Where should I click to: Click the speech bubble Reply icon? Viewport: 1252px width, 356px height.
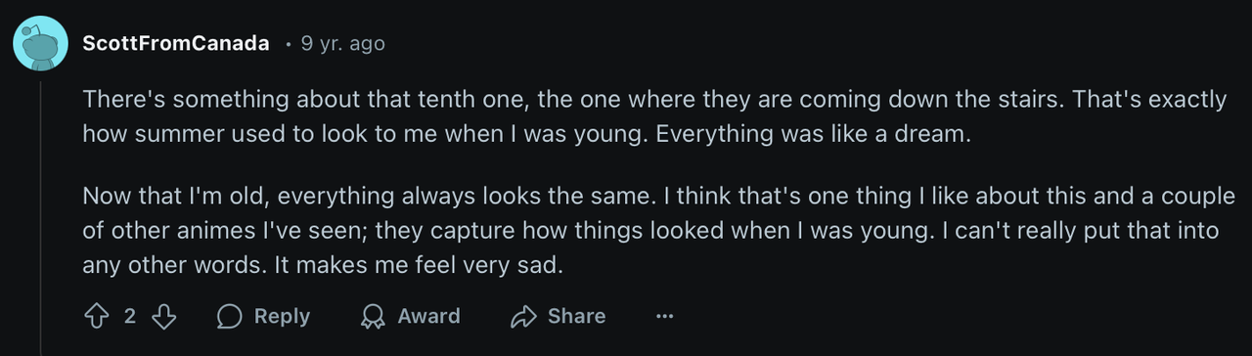click(x=230, y=316)
